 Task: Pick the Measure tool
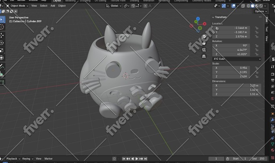coord(2,74)
